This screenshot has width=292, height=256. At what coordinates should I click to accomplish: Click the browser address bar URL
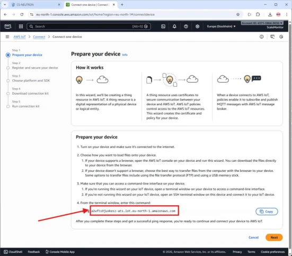point(95,14)
